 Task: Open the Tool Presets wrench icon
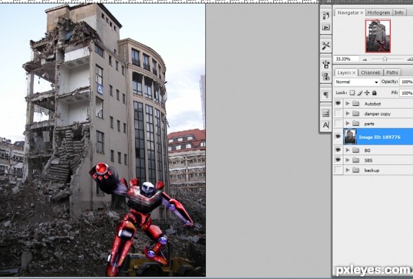(x=326, y=45)
